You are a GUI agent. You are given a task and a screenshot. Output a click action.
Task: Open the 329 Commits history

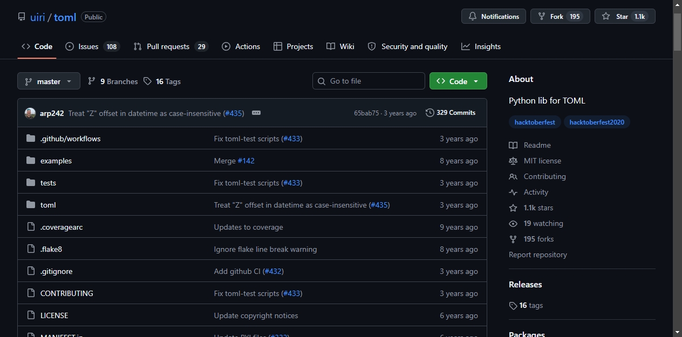tap(451, 113)
